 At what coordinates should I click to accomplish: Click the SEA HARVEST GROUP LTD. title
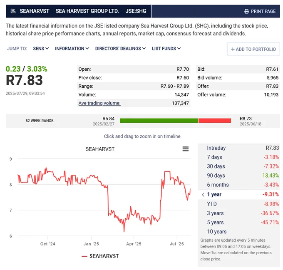[87, 11]
